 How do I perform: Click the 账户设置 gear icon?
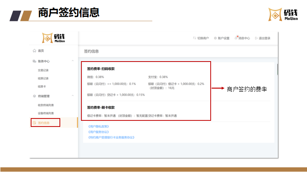pos(215,38)
